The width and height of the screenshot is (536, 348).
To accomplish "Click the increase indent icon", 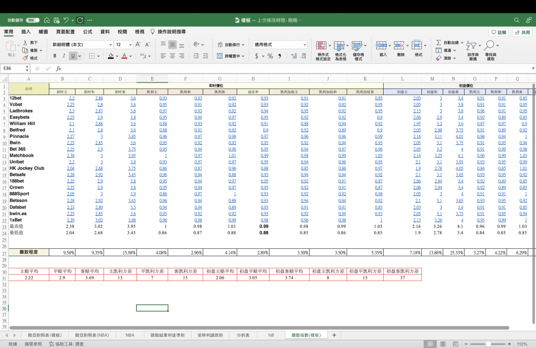I will coord(205,56).
